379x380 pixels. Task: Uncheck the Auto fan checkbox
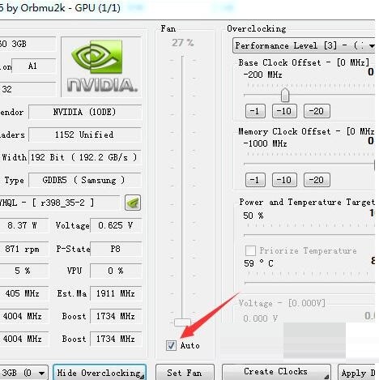coord(171,345)
